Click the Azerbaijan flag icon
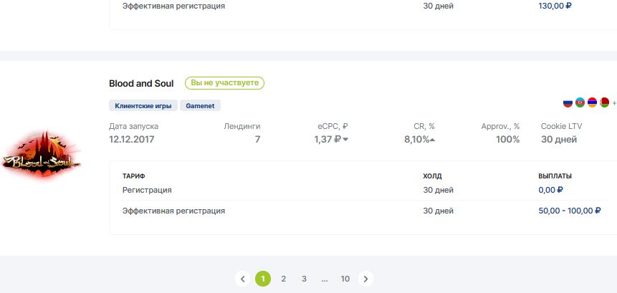The height and width of the screenshot is (293, 617). 580,102
